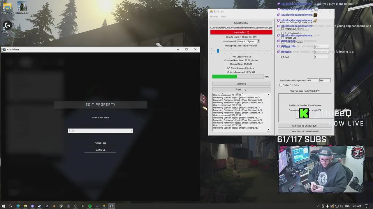Screen dimensions: 373x209
Task: Open network status tray icon
Action: [337, 206]
